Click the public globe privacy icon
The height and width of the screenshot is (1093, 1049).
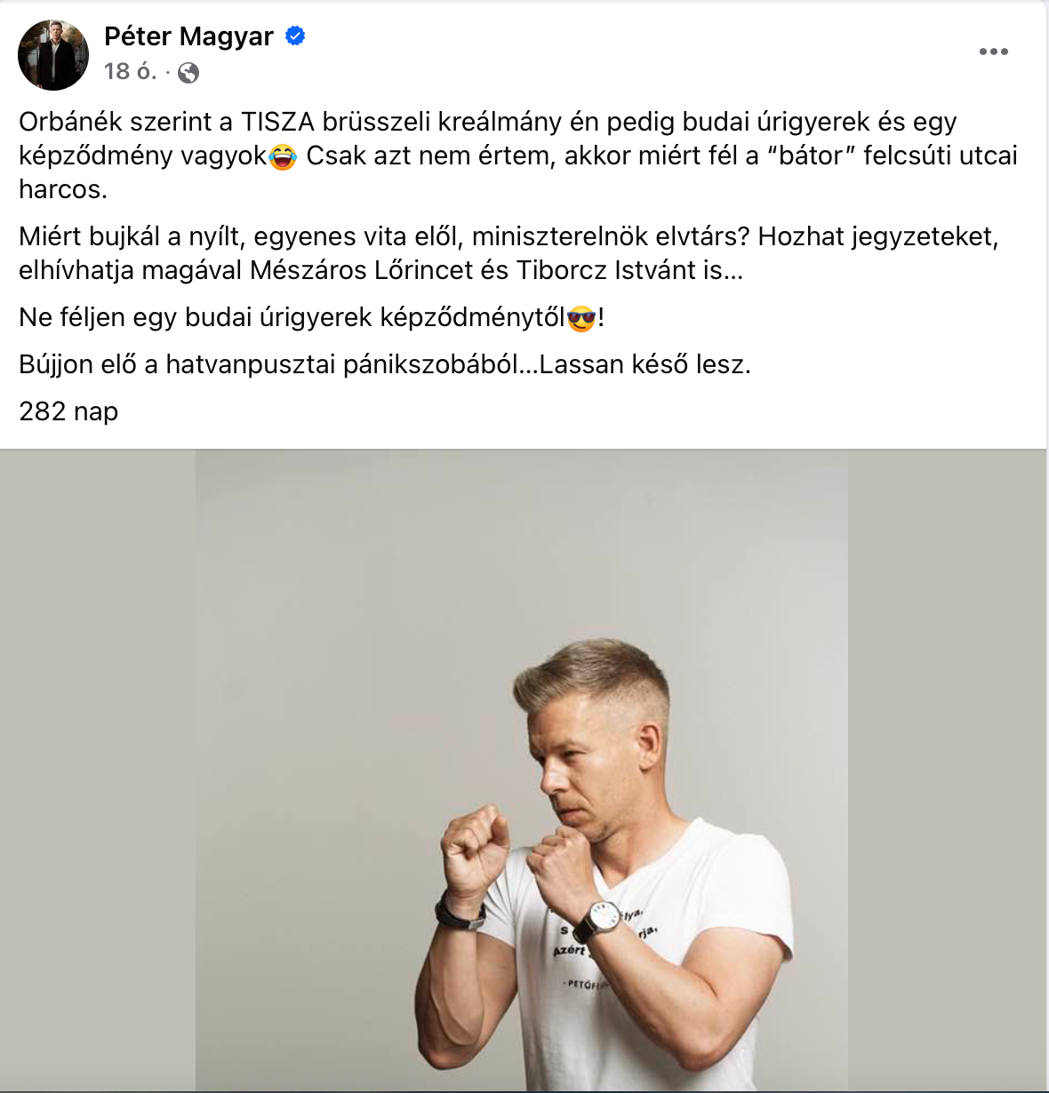(x=188, y=73)
